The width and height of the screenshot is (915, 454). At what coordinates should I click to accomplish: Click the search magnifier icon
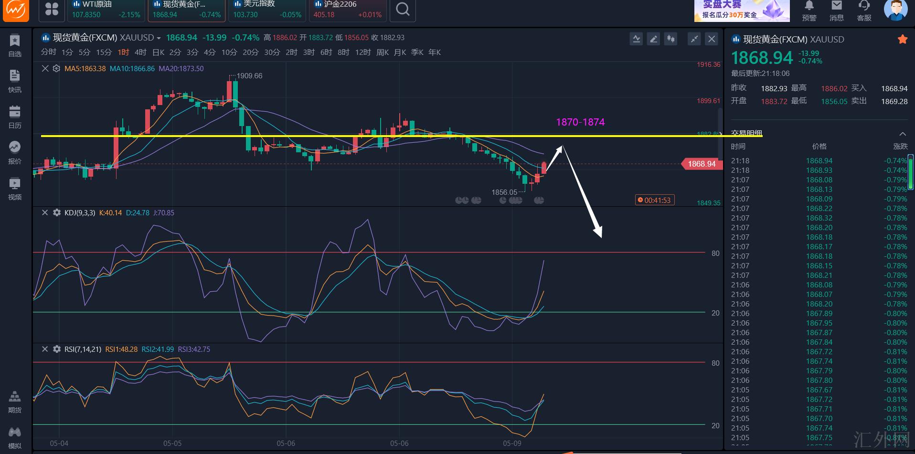403,10
